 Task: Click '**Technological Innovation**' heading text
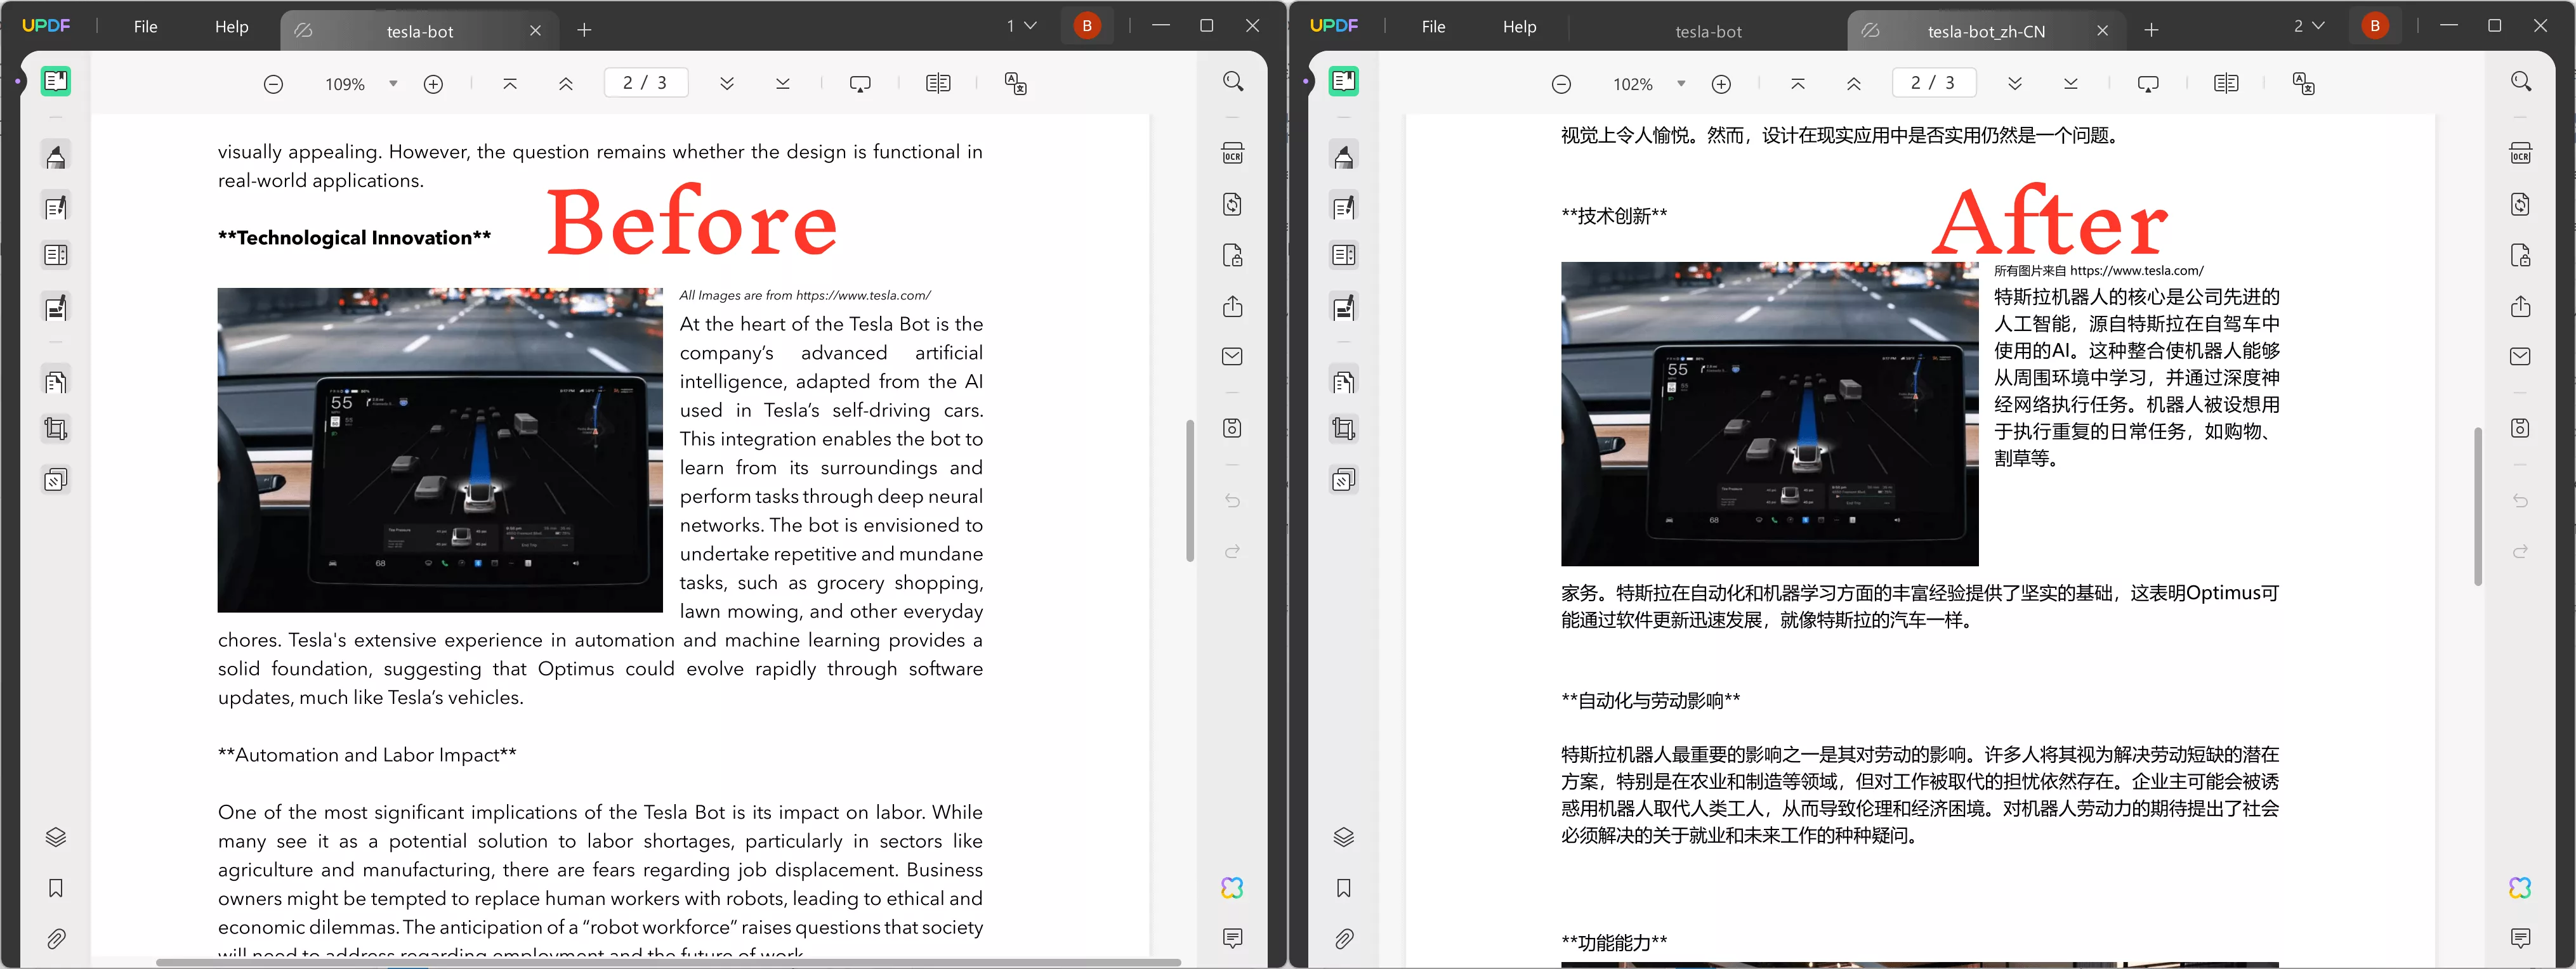[355, 238]
